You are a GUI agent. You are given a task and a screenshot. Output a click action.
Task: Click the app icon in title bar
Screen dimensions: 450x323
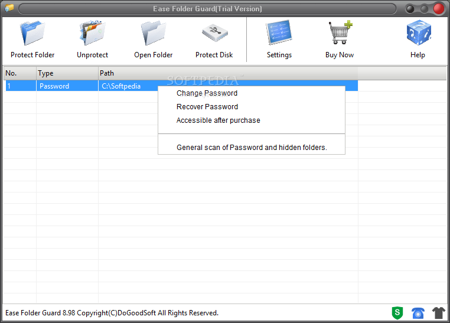9,8
